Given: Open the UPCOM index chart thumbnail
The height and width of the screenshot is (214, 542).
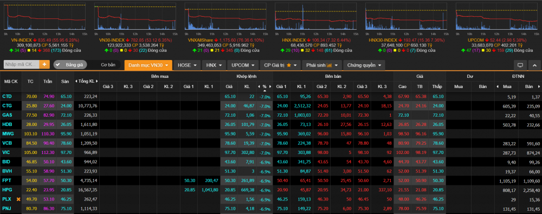Looking at the screenshot, I should [496, 17].
